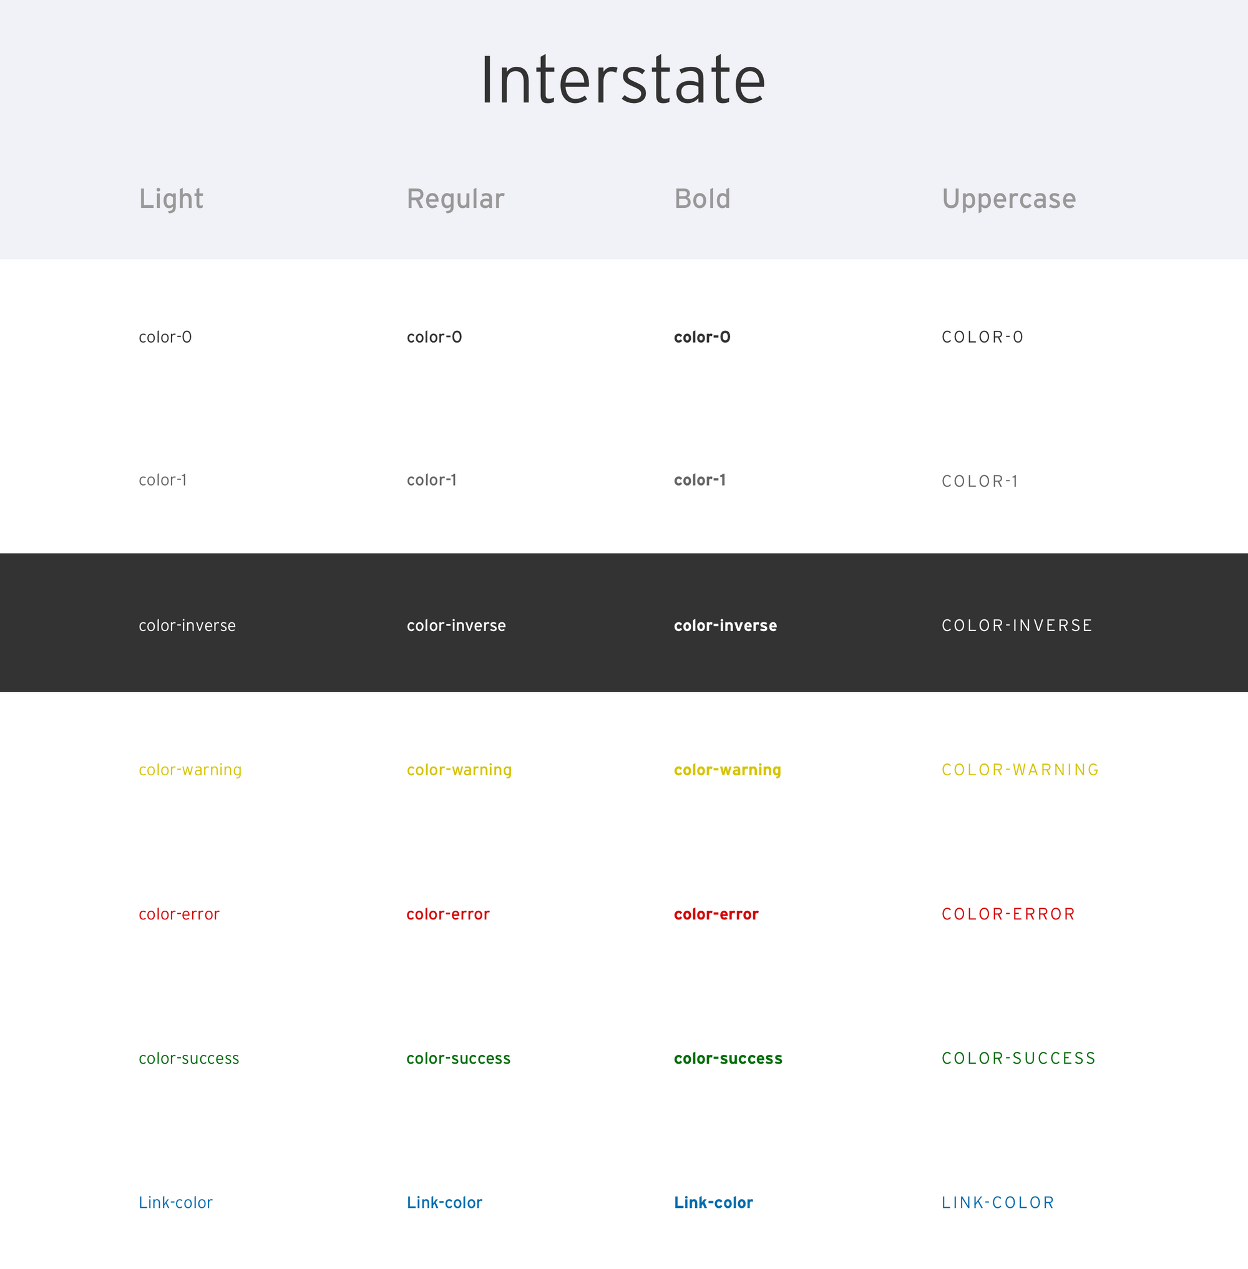Screen dimensions: 1248x1269
Task: Click the Interstate heading
Action: [623, 80]
